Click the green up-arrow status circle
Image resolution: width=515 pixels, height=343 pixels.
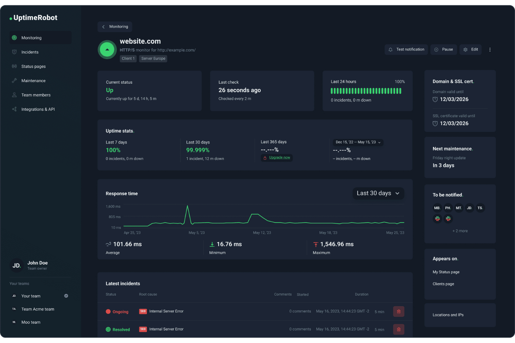pos(107,49)
